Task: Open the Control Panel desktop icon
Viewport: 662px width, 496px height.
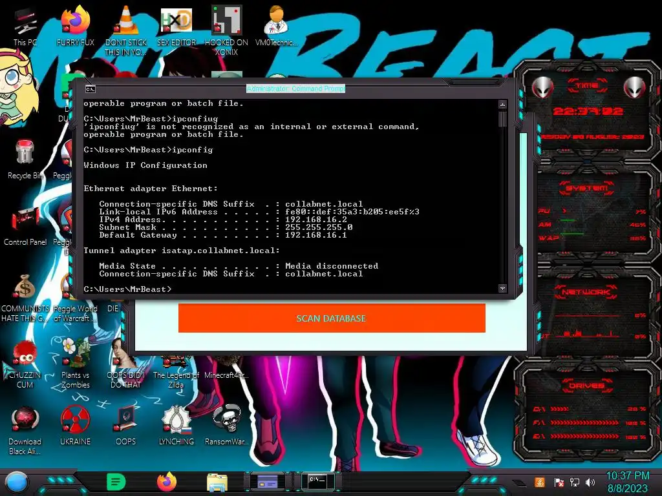Action: [x=25, y=226]
